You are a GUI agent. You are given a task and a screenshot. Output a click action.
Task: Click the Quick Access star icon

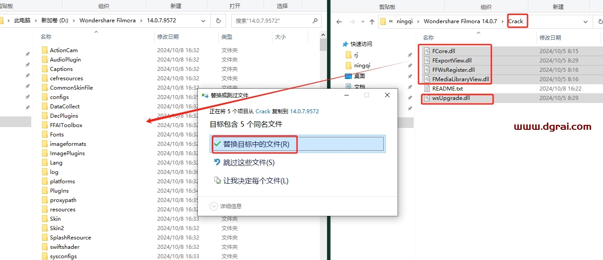345,44
